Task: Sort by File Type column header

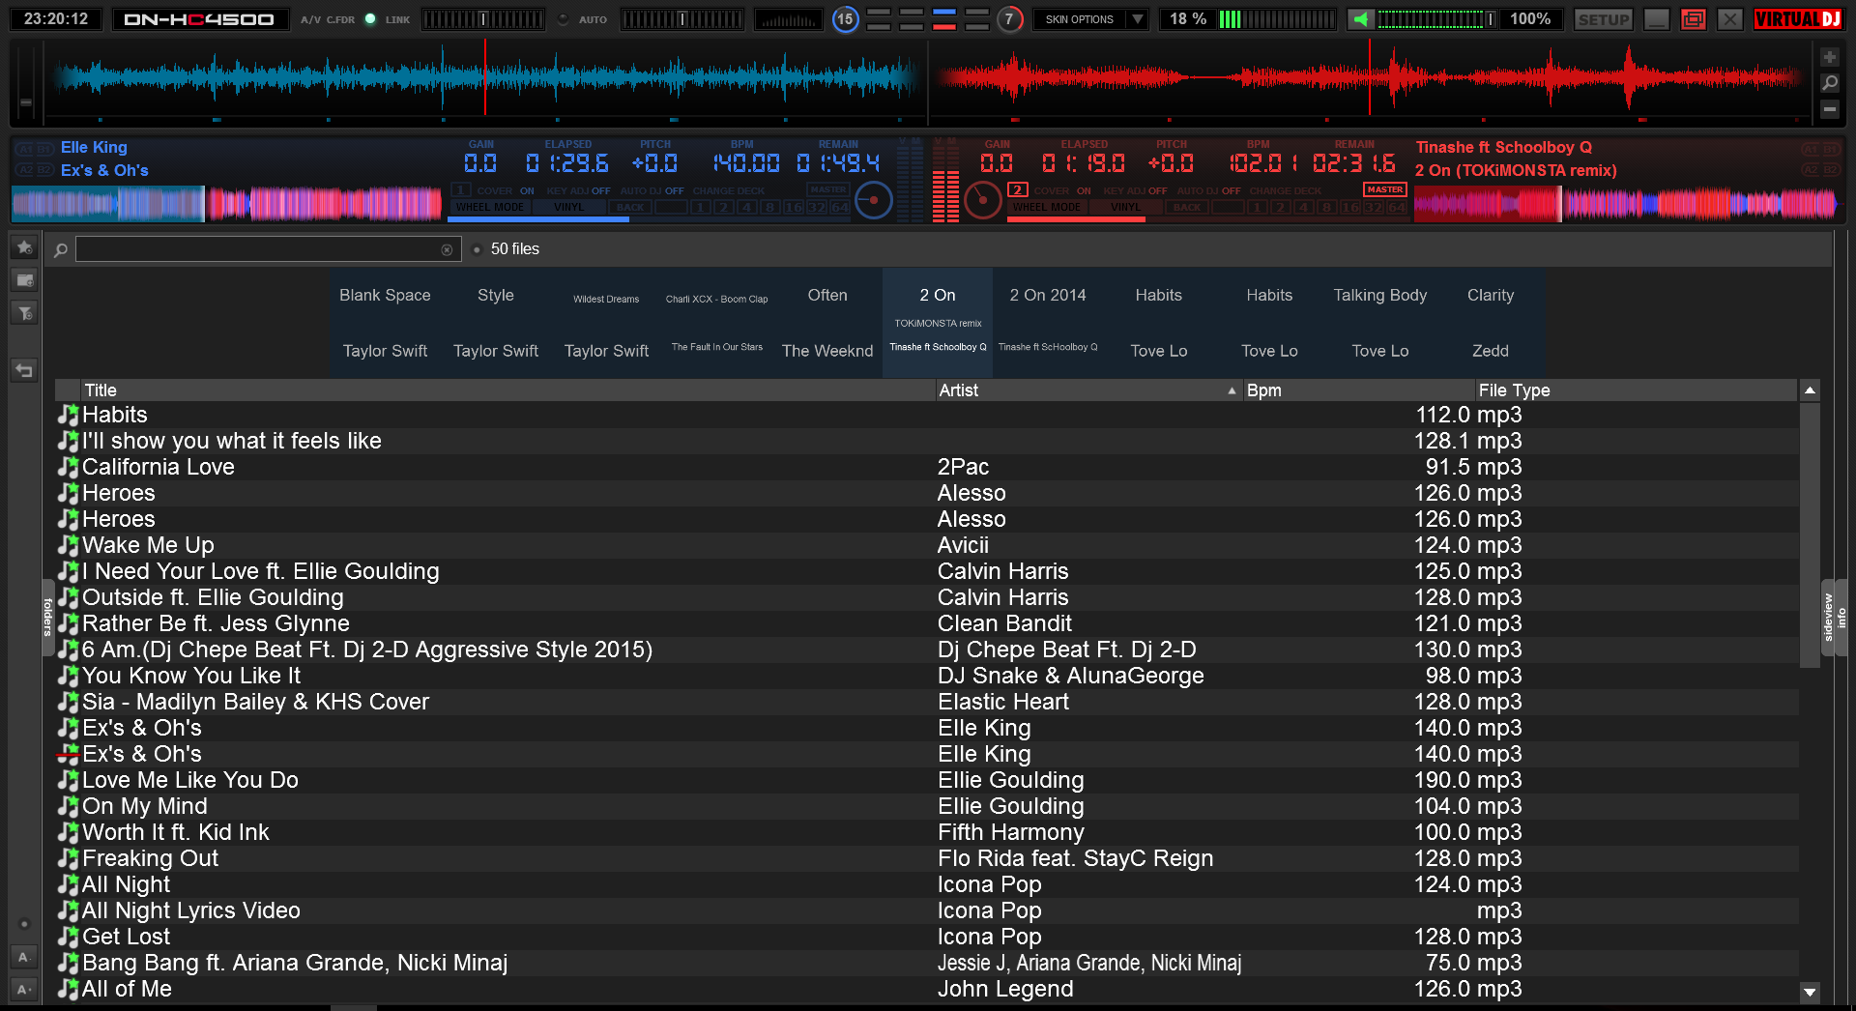Action: pyautogui.click(x=1636, y=390)
